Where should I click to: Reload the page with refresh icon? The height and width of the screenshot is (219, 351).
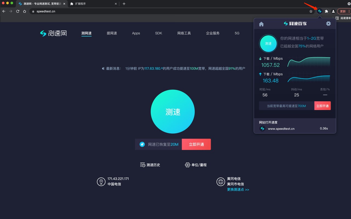tap(18, 11)
